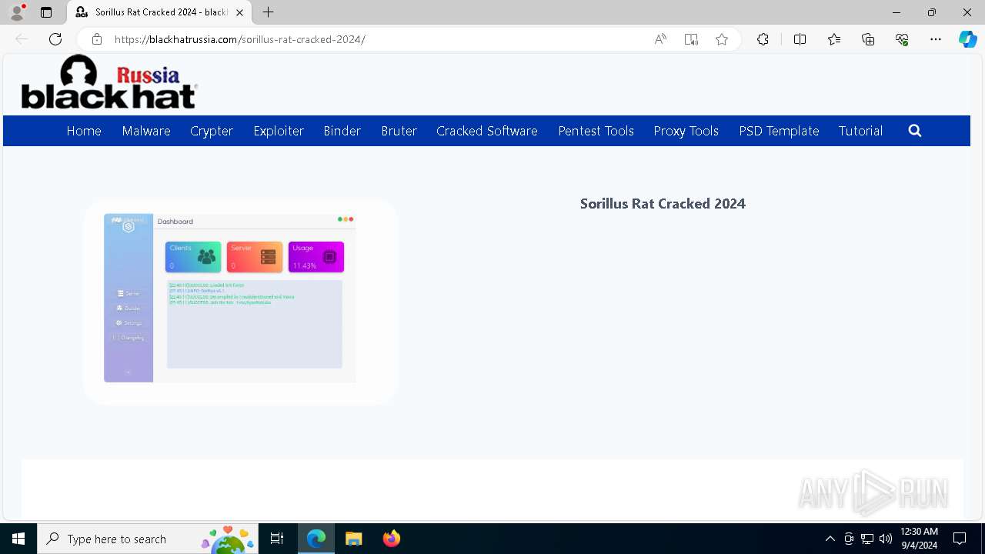This screenshot has height=554, width=985.
Task: Open Task View on the taskbar
Action: (277, 539)
